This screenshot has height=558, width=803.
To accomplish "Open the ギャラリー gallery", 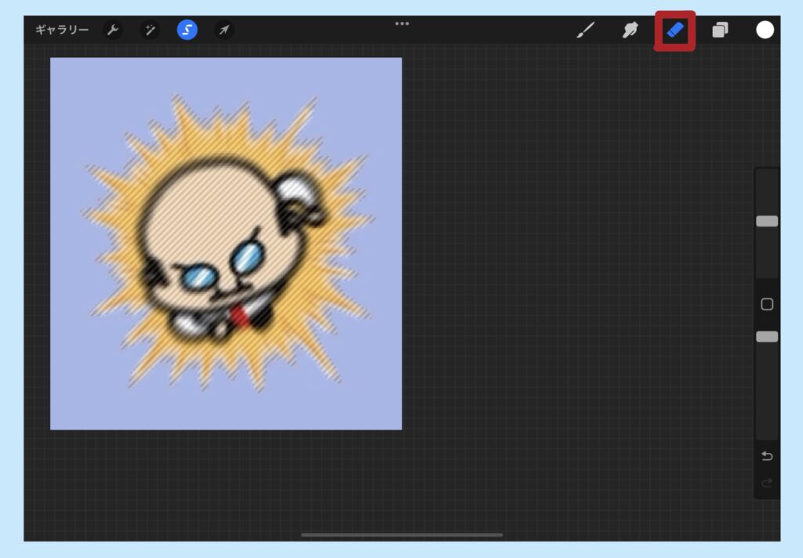I will coord(61,31).
